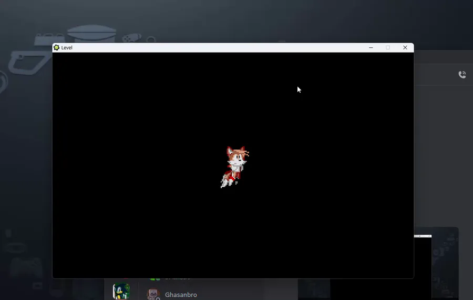Open the Sonic avatar in the background window

tap(121, 291)
